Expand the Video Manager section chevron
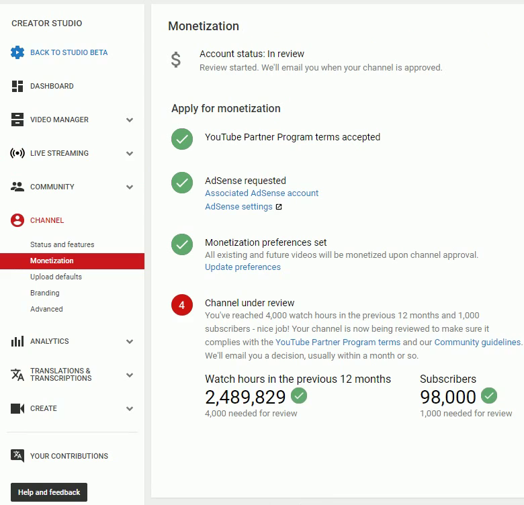This screenshot has width=524, height=505. tap(130, 120)
